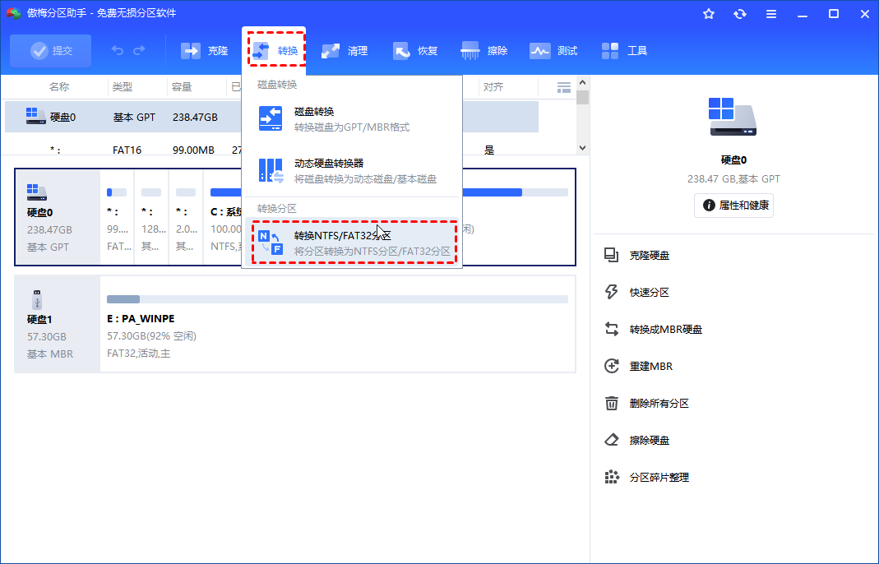Click the clone disk icon beside 克隆硬盘
Viewport: 879px width, 564px height.
pyautogui.click(x=612, y=255)
